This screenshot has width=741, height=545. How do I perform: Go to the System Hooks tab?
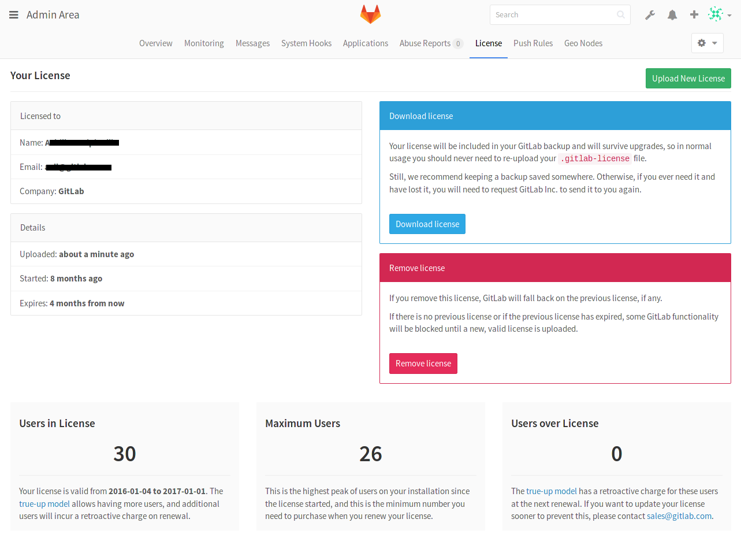click(306, 43)
